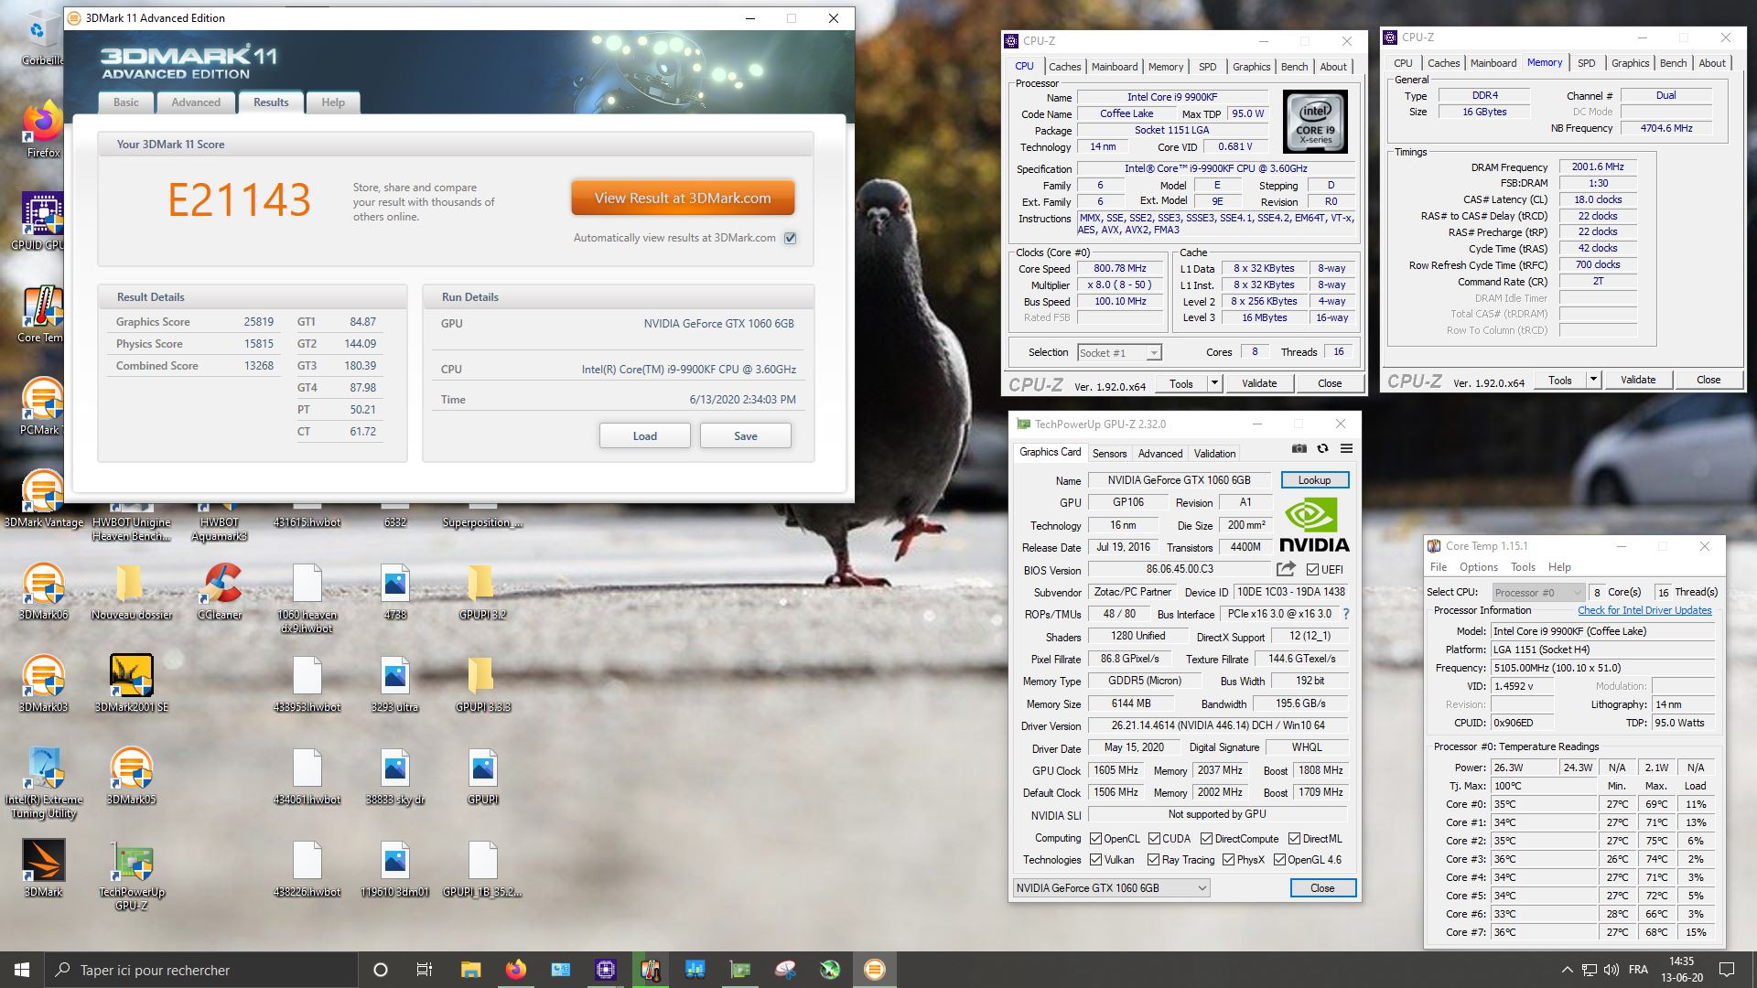The height and width of the screenshot is (988, 1757).
Task: Expand the Tools dropdown arrow in CPU-Z Memory window
Action: (x=1593, y=380)
